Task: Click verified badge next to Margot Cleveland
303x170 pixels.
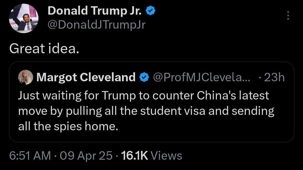Action: coord(144,78)
